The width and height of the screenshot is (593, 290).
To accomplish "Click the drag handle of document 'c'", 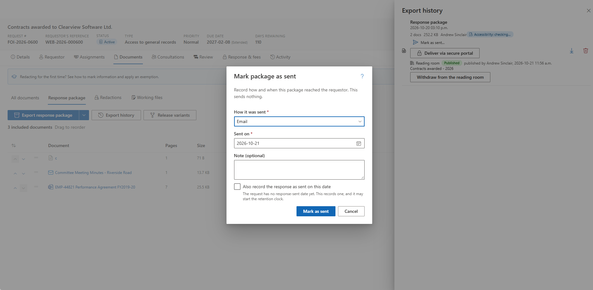I will [36, 157].
